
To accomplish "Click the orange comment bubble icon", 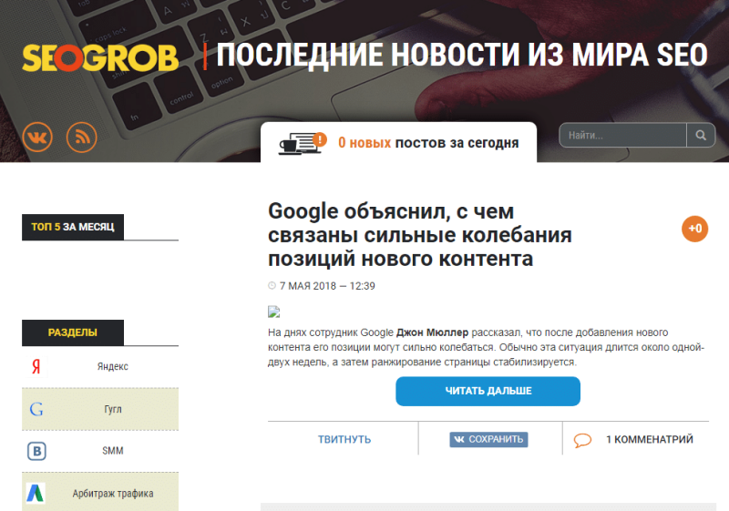I will point(582,440).
